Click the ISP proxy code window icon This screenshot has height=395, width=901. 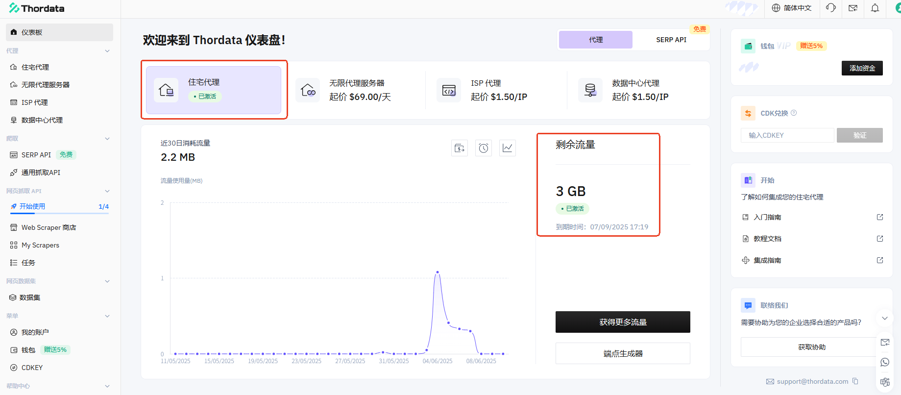[449, 90]
